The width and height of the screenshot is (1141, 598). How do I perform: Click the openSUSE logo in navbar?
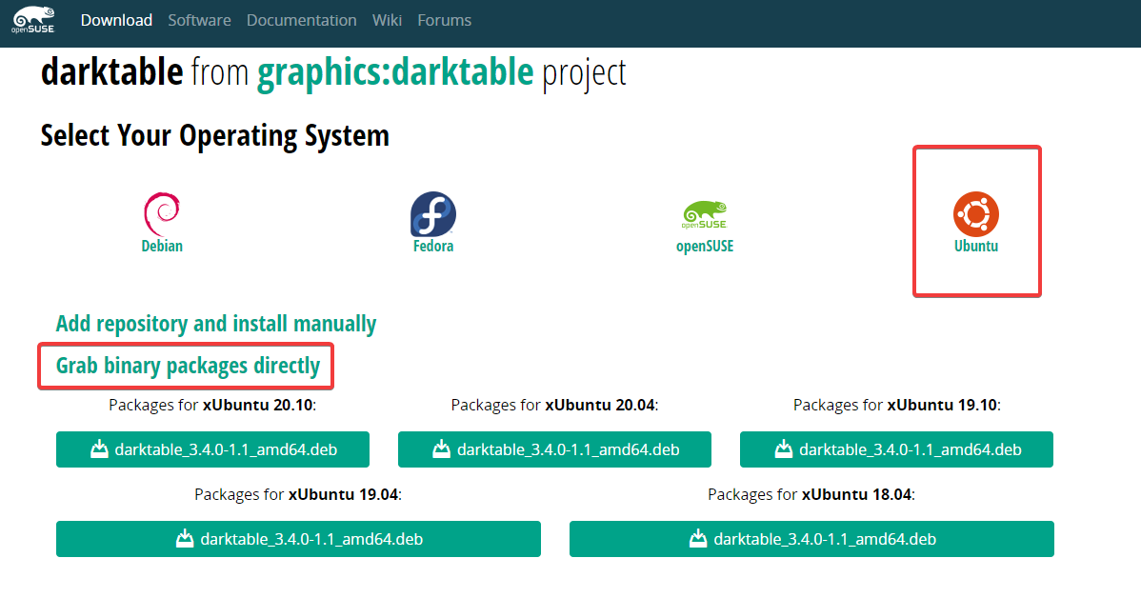(33, 20)
